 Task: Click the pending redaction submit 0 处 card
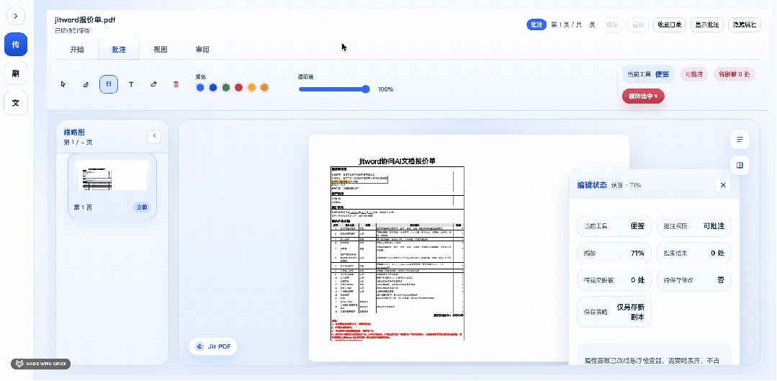614,280
